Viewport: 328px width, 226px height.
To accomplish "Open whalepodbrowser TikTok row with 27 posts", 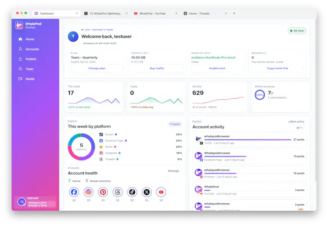I will pyautogui.click(x=250, y=140).
